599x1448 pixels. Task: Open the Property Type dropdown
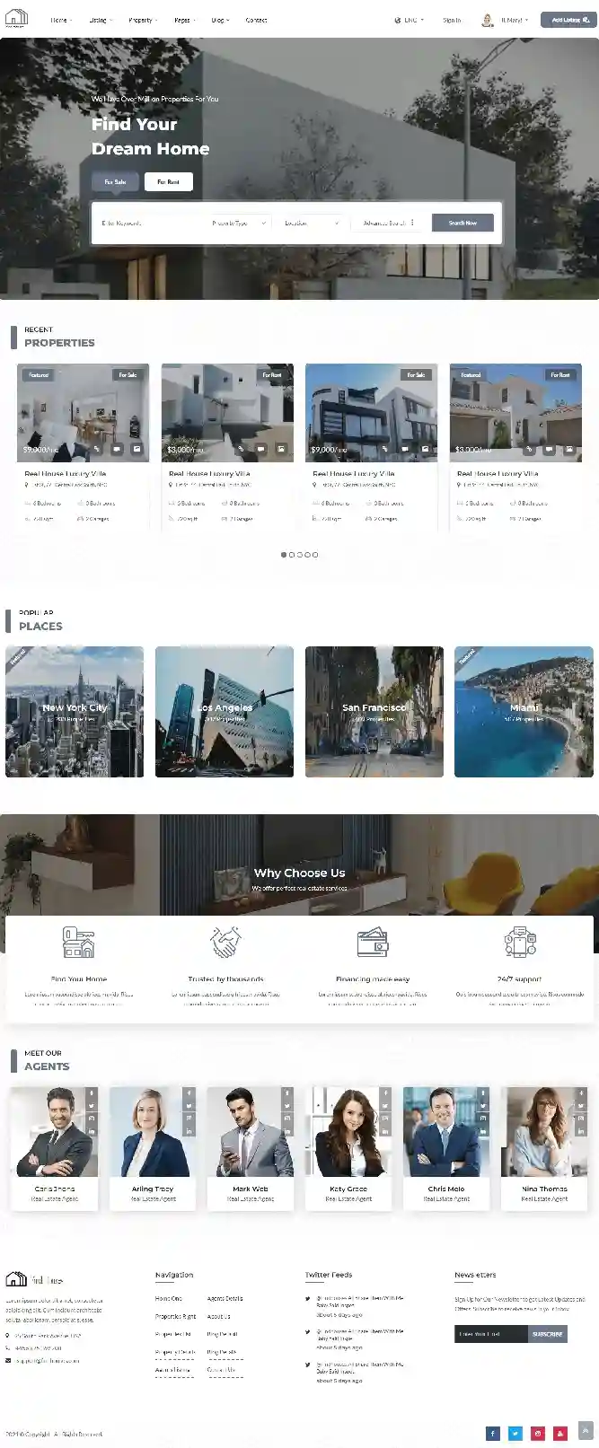click(239, 223)
